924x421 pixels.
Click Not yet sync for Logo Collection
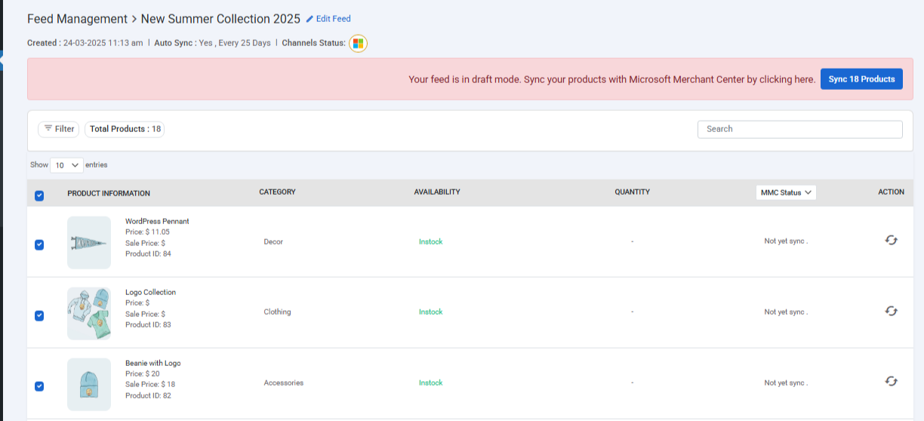coord(786,312)
